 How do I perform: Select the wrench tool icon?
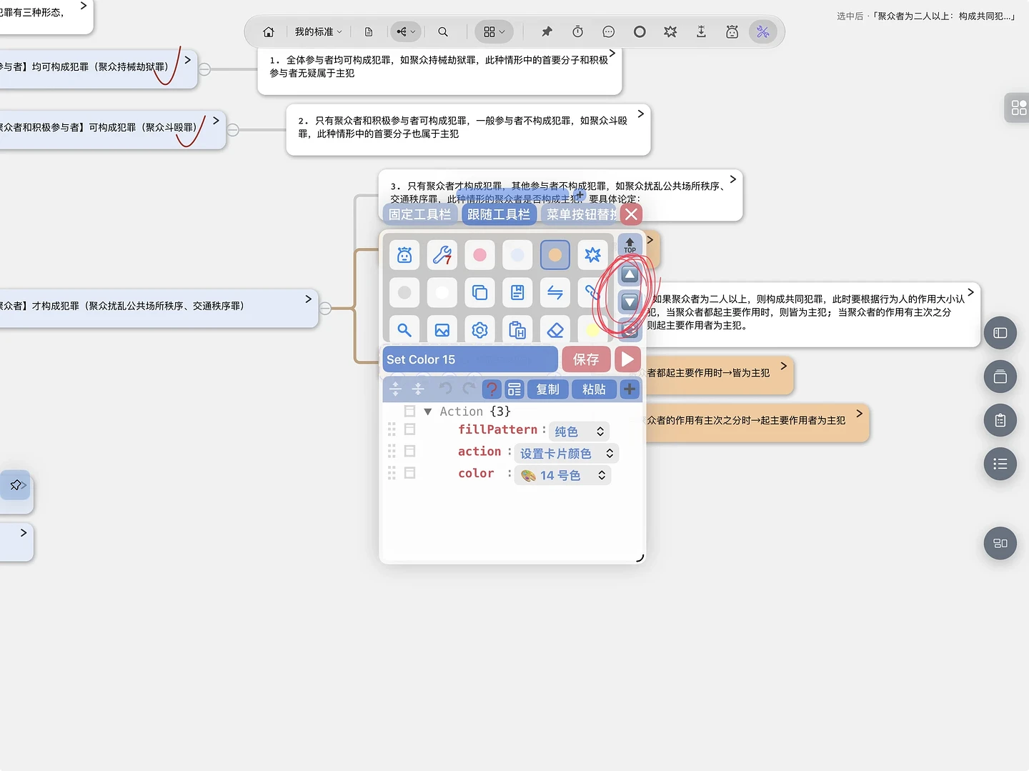pyautogui.click(x=442, y=255)
